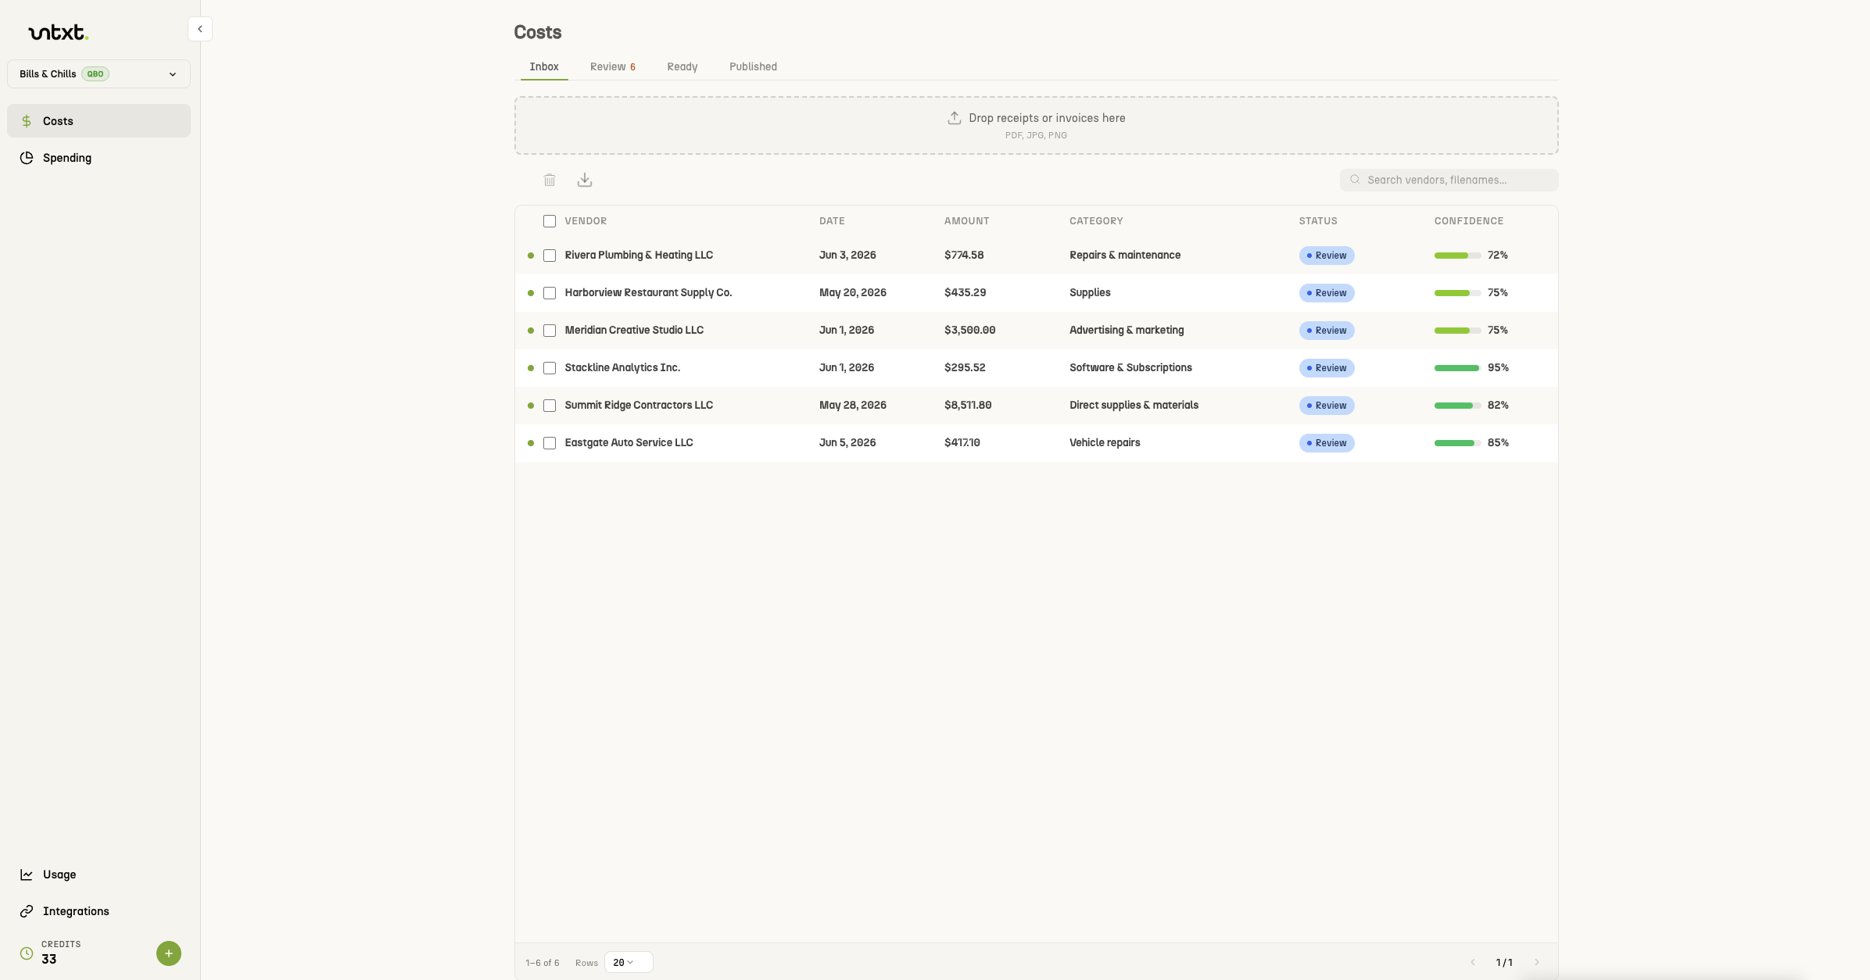Click the Vehicle repairs category cell

tap(1105, 443)
